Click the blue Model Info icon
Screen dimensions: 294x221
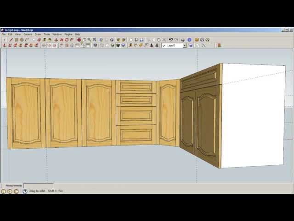tap(189, 40)
